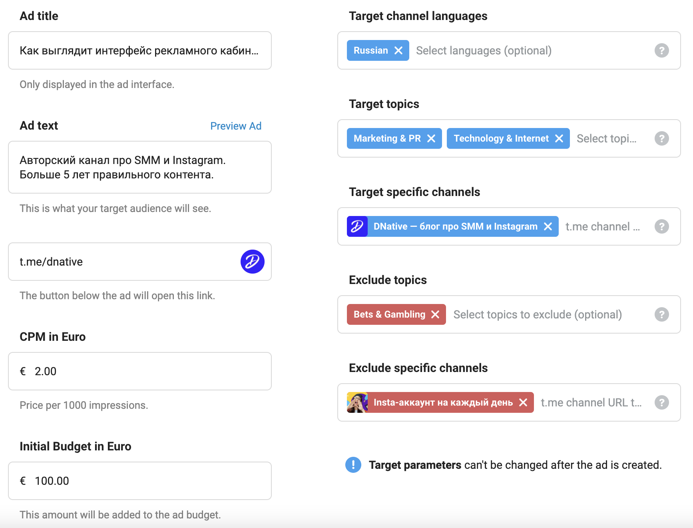693x528 pixels.
Task: Open help for Target specific channels
Action: click(x=662, y=226)
